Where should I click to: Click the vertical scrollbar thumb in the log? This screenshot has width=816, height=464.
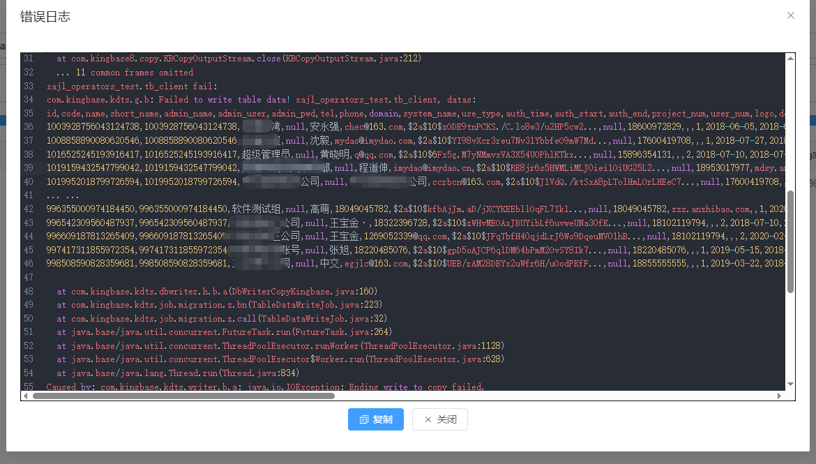pos(790,241)
